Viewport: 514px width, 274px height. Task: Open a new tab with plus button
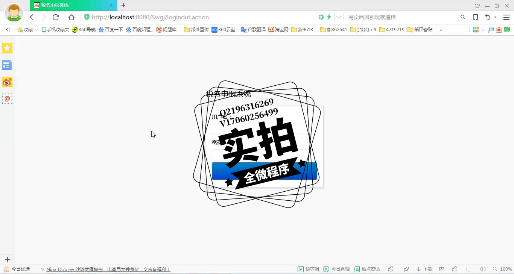point(123,5)
